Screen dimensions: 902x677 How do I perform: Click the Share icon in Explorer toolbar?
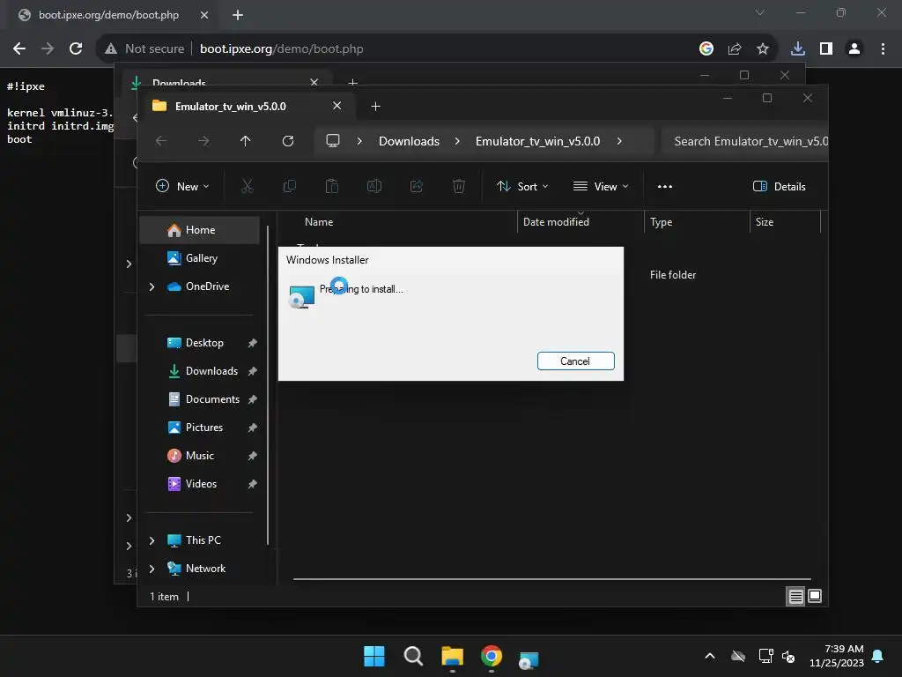click(417, 186)
